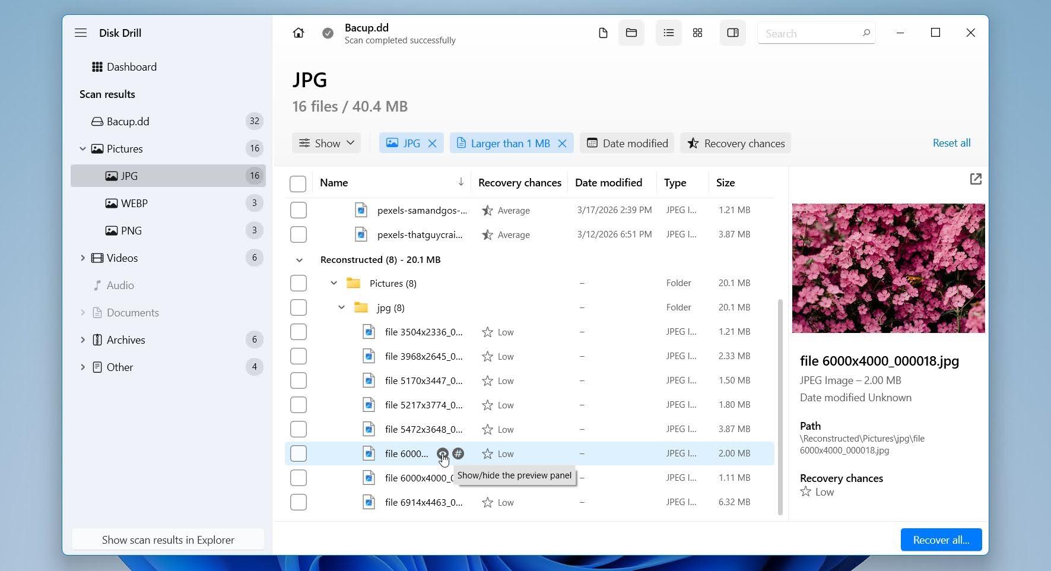
Task: Collapse the jpg (8) folder row
Action: 341,307
